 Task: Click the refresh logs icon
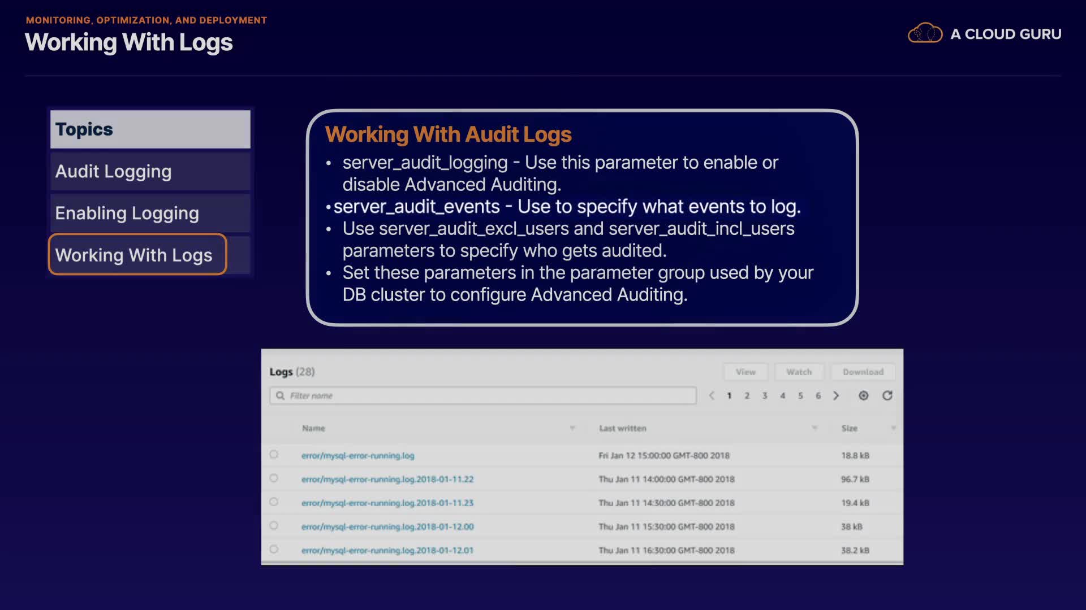tap(887, 395)
